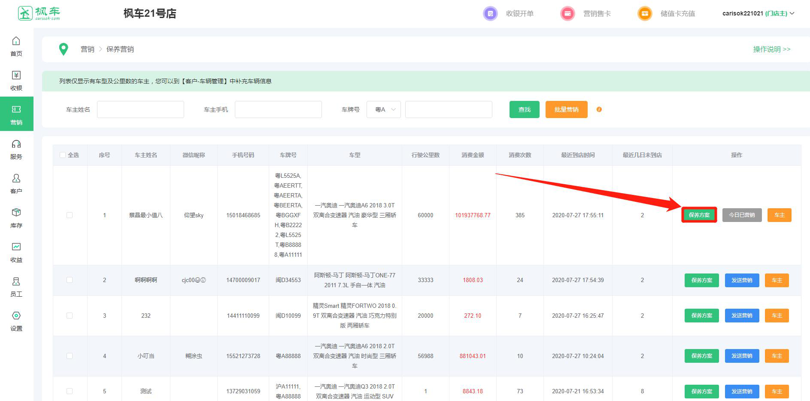Click 车主 button for row 2 啊啊啊啊
Viewport: 810px width, 401px height.
click(777, 280)
